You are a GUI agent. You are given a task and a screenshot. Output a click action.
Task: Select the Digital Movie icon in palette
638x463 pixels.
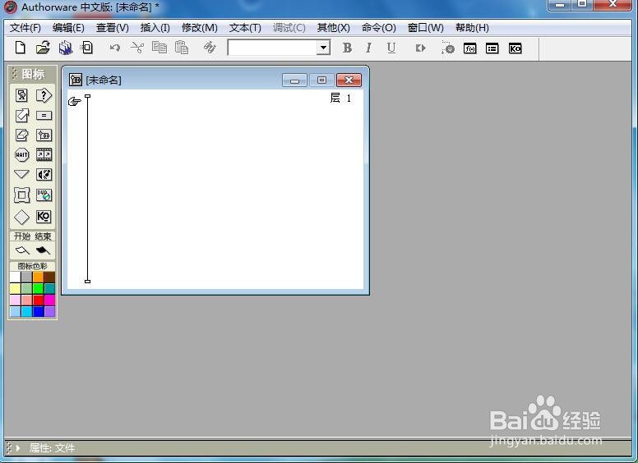click(44, 154)
